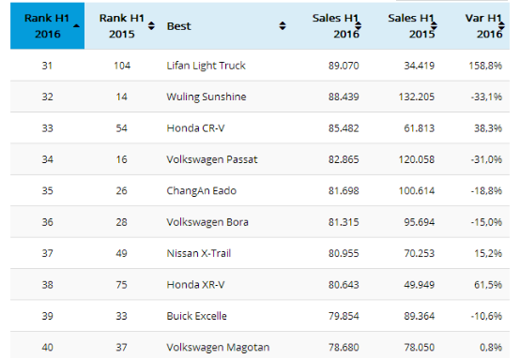Image resolution: width=520 pixels, height=359 pixels.
Task: Select the Nissan X-Trail entry
Action: point(199,253)
